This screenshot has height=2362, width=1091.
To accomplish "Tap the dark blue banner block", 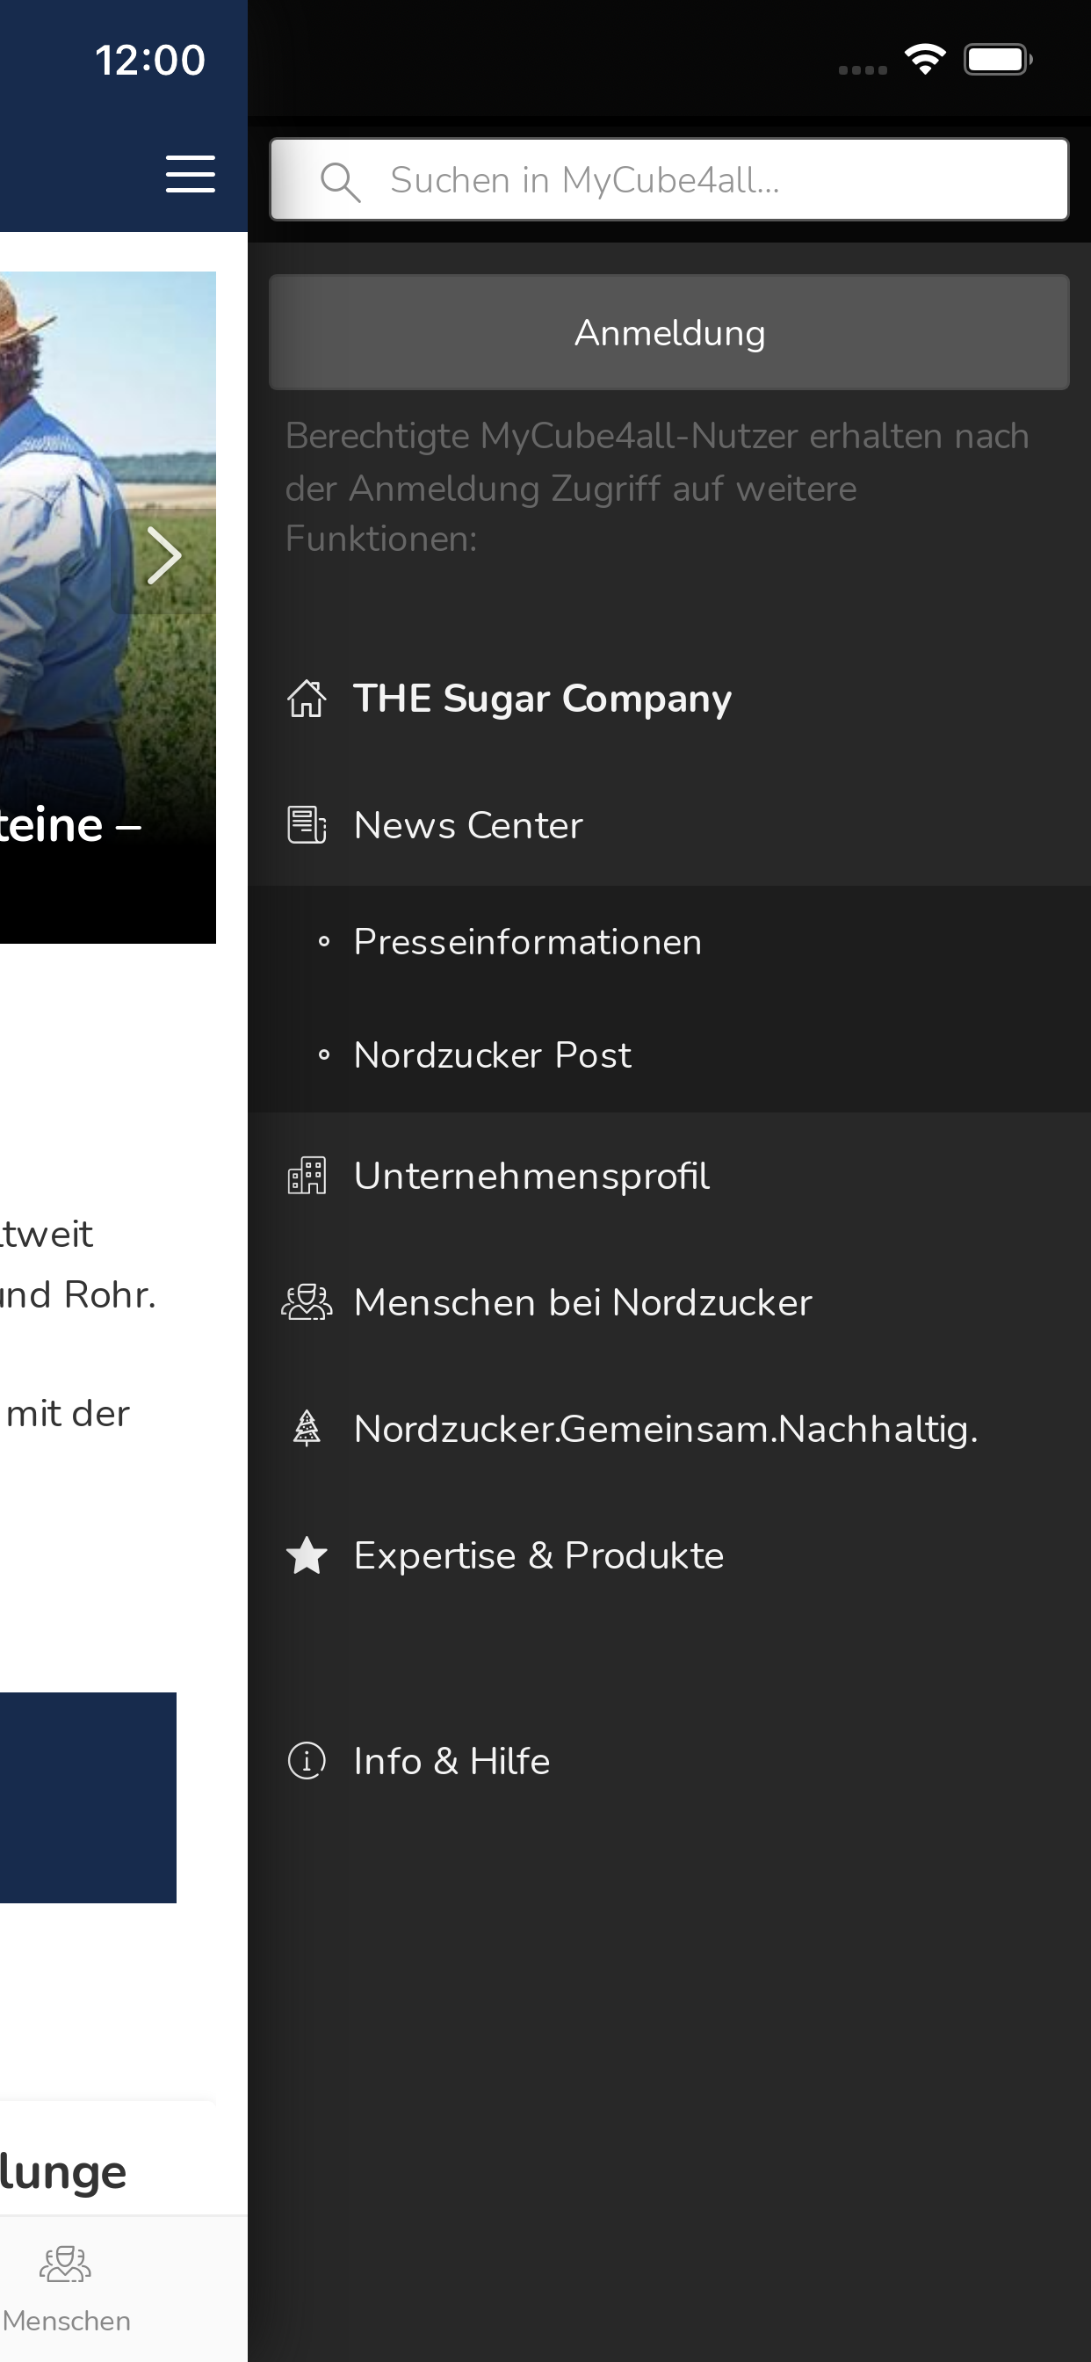I will [x=88, y=1797].
